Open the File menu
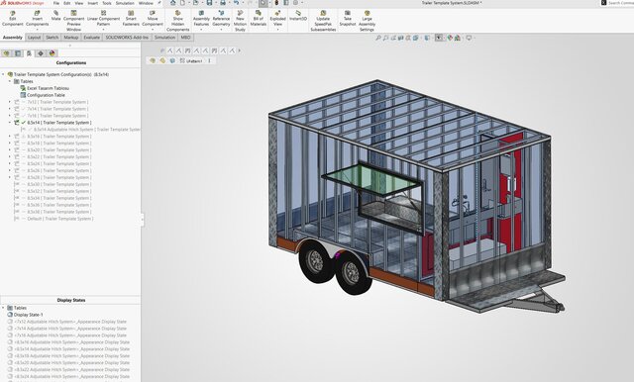 point(56,3)
